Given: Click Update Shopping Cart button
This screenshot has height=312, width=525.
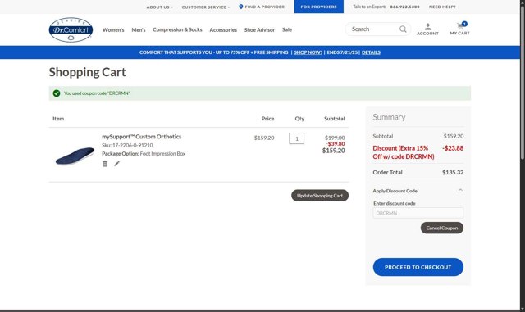Looking at the screenshot, I should (x=320, y=196).
